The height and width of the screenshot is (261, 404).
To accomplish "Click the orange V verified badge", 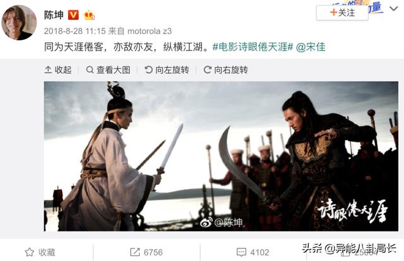I will (x=73, y=15).
